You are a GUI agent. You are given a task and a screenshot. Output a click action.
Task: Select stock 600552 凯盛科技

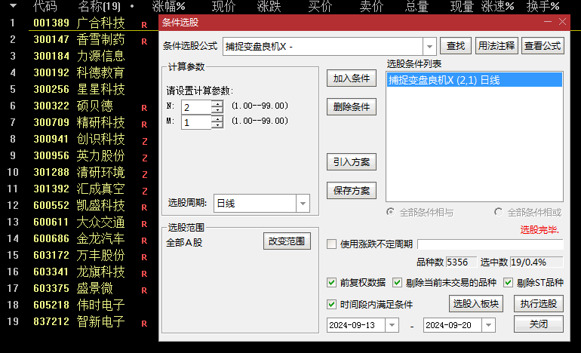pyautogui.click(x=79, y=205)
